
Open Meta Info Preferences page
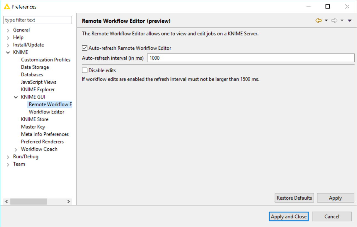pyautogui.click(x=45, y=134)
